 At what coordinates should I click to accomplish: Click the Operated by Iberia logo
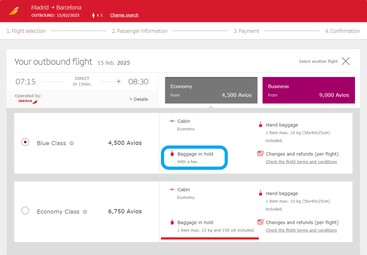[28, 101]
